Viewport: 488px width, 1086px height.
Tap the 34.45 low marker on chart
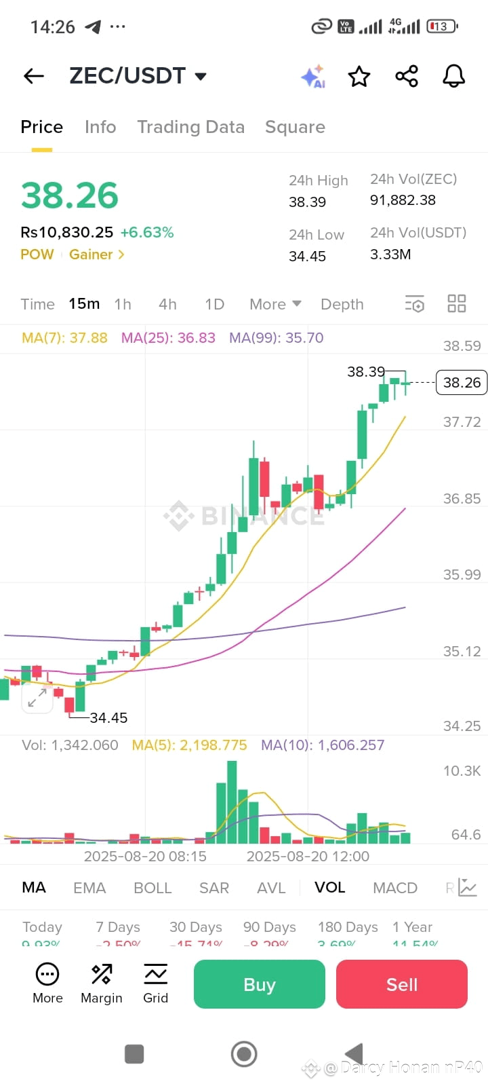[108, 717]
